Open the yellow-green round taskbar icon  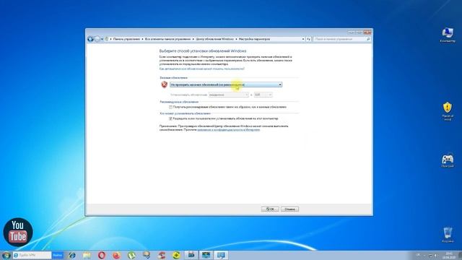(176, 255)
